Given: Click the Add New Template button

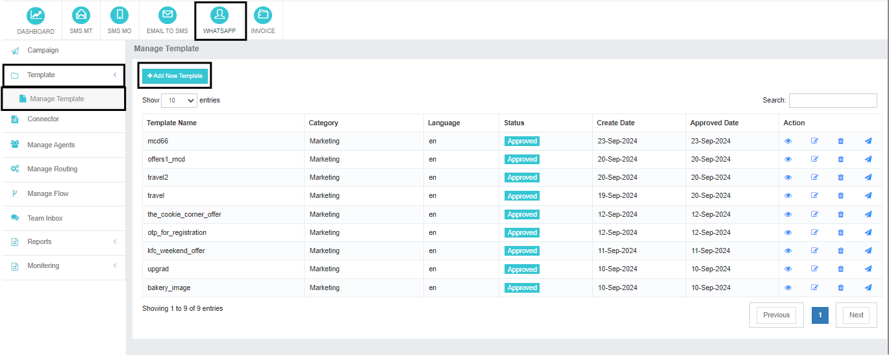Looking at the screenshot, I should pyautogui.click(x=175, y=76).
